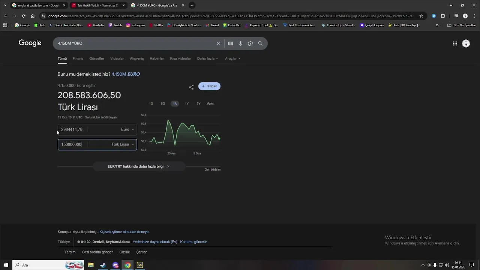Open a new browser tab with plus icon
480x270 pixels.
tap(192, 5)
